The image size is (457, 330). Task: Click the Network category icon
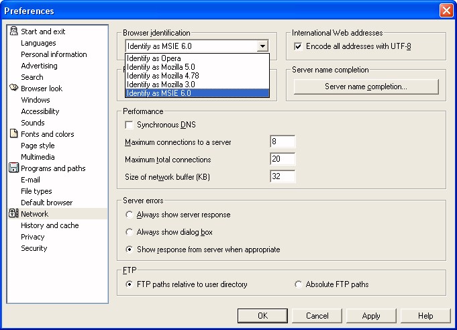[13, 214]
